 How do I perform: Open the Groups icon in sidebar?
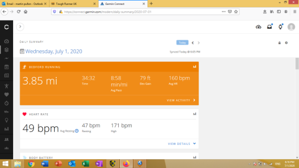click(x=7, y=148)
